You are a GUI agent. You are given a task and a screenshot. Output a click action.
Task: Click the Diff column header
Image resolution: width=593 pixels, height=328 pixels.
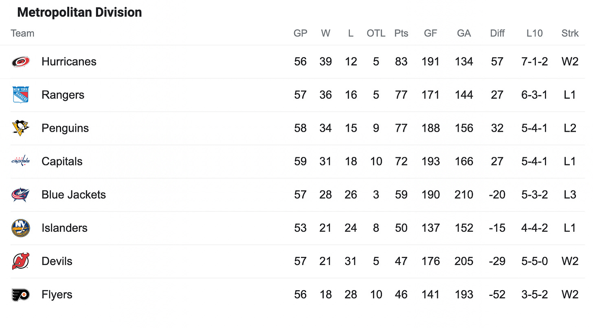click(497, 33)
